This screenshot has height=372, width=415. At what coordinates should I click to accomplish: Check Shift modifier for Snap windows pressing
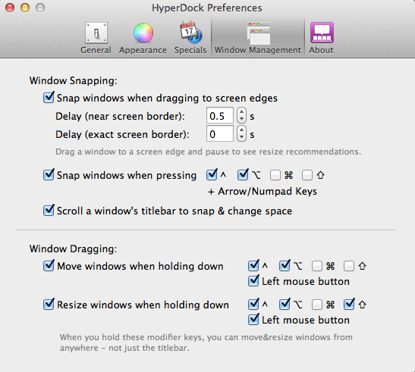click(307, 175)
